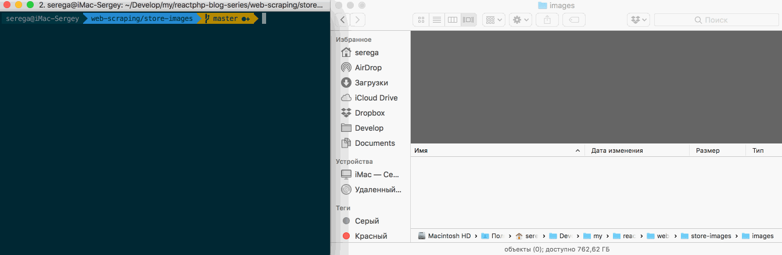Click the Устройства sidebar section header
782x255 pixels.
[x=354, y=161]
